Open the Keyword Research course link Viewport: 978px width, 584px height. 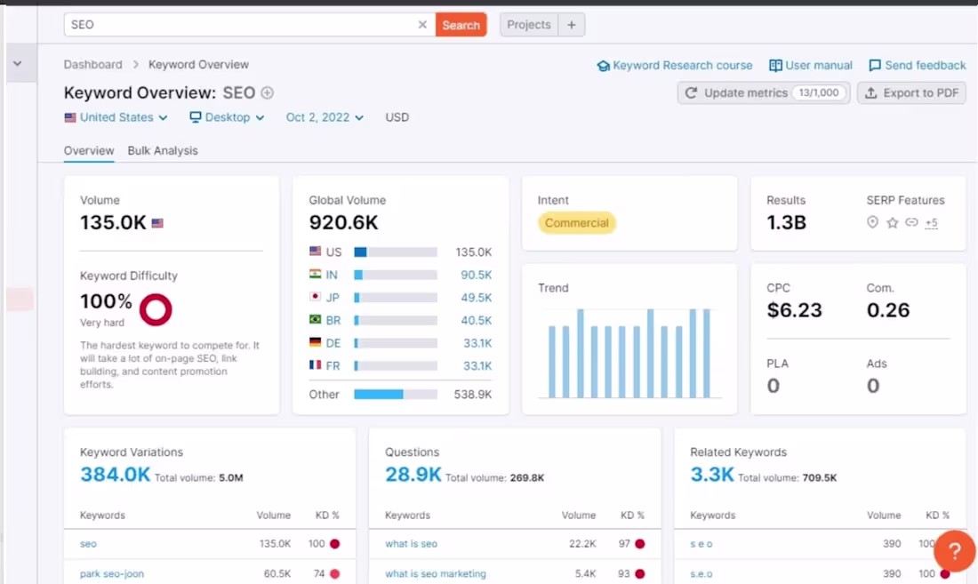675,66
